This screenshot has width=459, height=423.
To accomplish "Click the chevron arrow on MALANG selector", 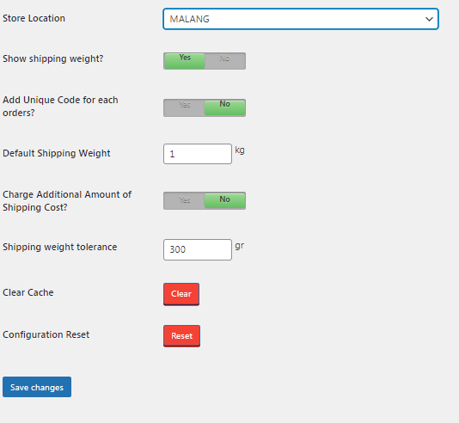I will 429,19.
